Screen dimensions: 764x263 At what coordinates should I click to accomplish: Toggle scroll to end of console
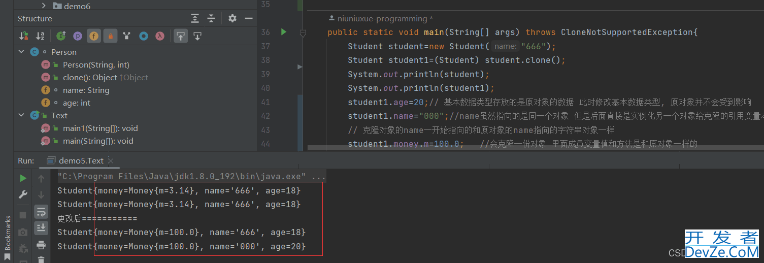coord(41,228)
